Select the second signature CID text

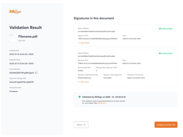point(97,63)
